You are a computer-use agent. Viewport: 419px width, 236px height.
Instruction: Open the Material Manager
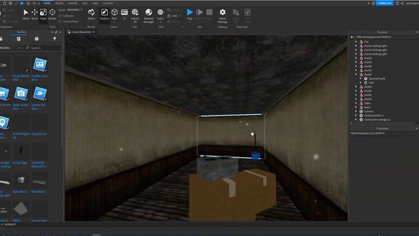(x=149, y=16)
